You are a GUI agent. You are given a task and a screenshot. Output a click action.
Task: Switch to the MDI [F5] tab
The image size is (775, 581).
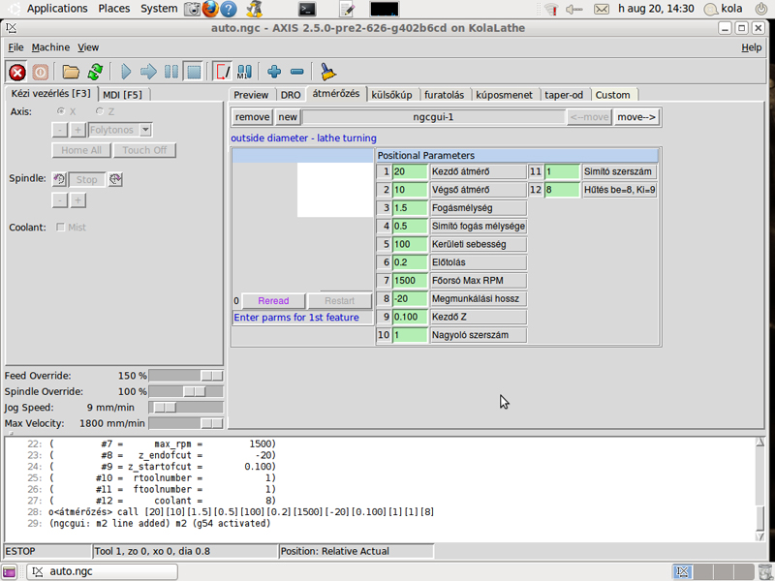pos(122,94)
